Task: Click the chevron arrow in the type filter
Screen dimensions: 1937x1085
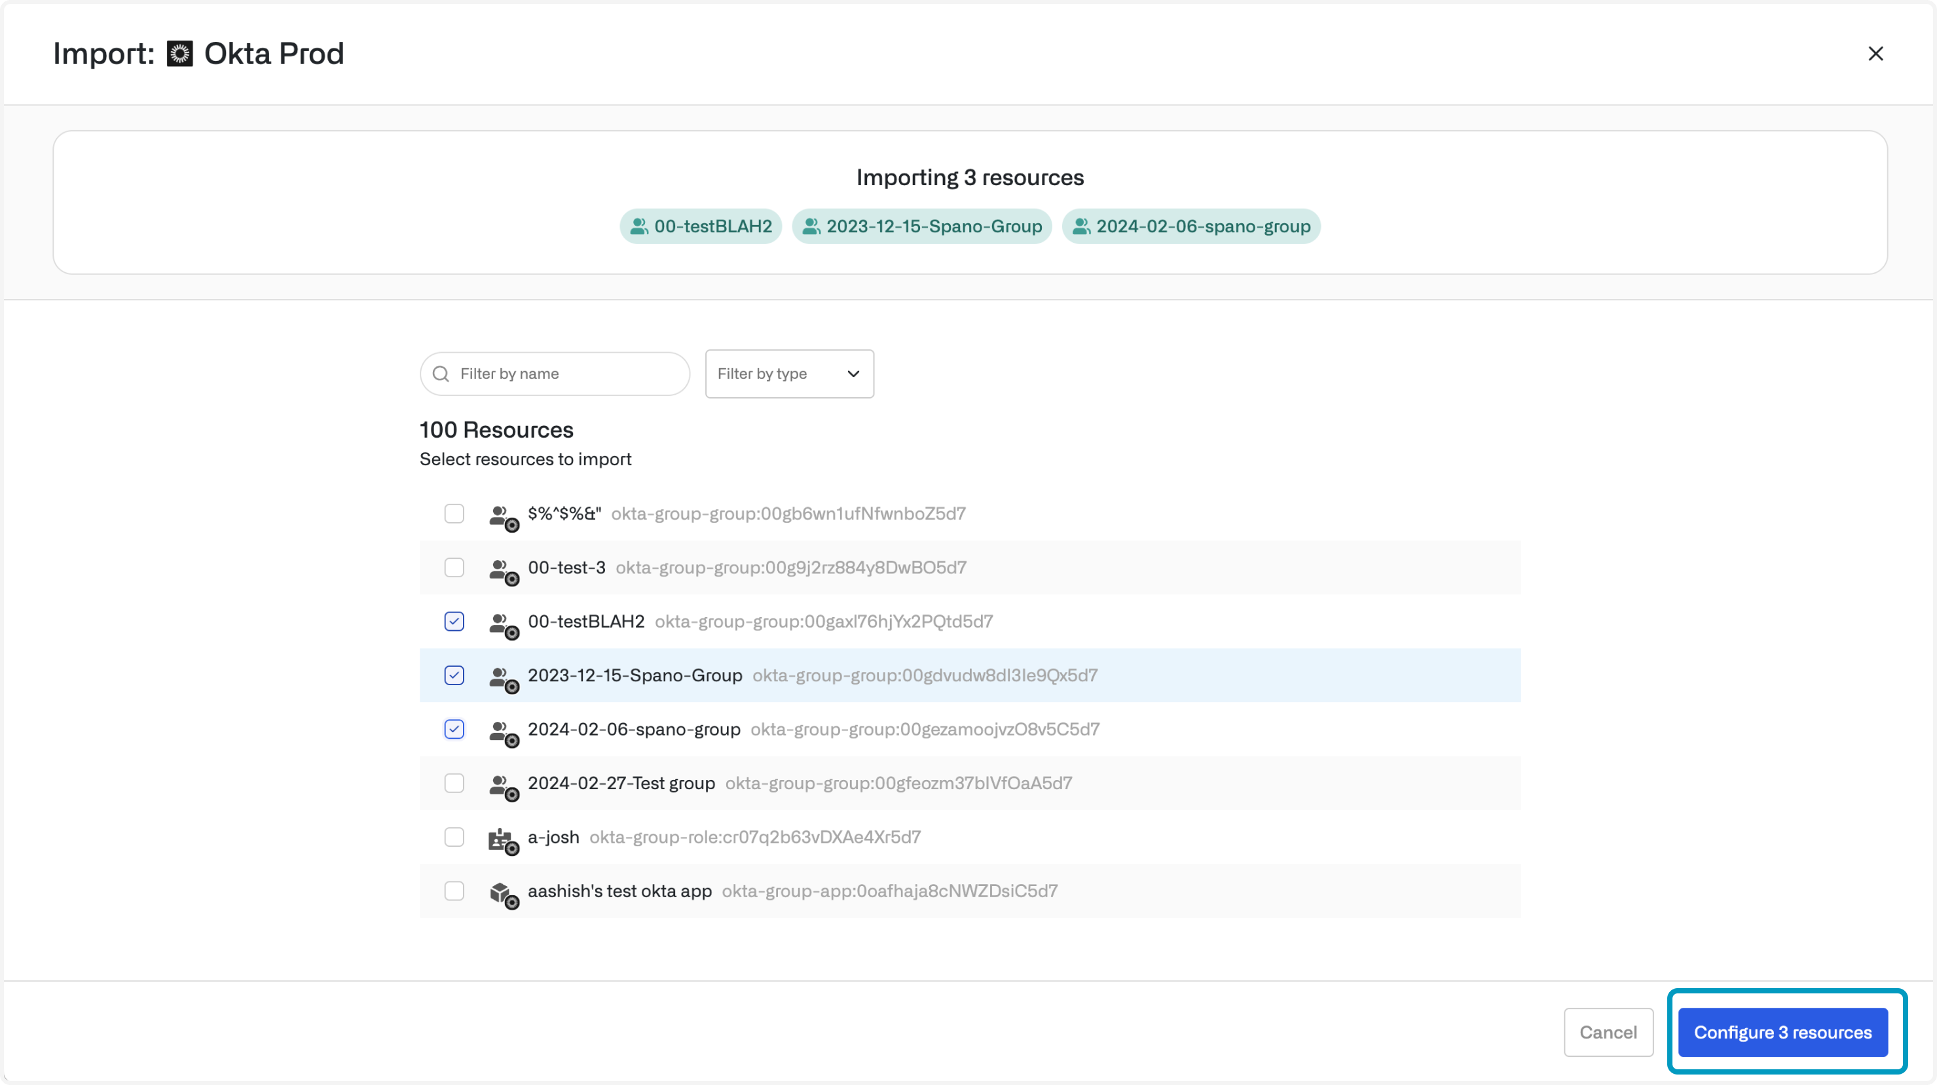Action: click(853, 374)
